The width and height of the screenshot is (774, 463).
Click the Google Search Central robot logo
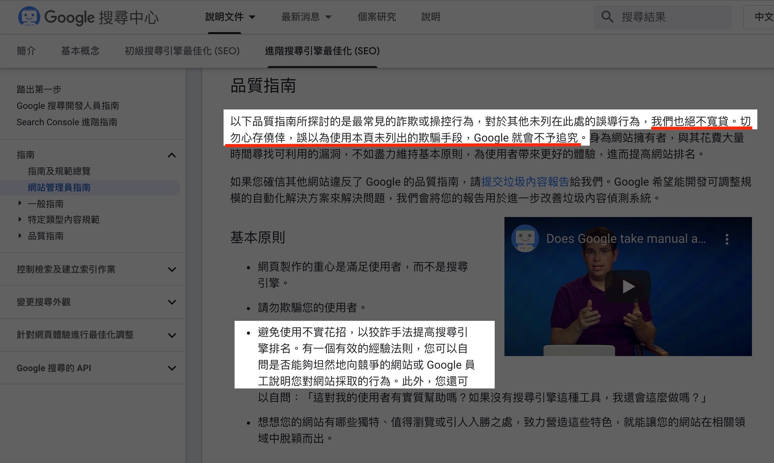click(x=29, y=16)
